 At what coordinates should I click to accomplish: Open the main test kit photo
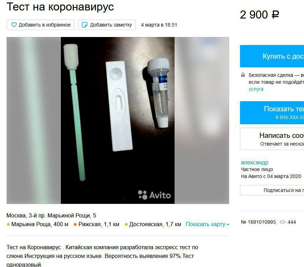pyautogui.click(x=118, y=120)
